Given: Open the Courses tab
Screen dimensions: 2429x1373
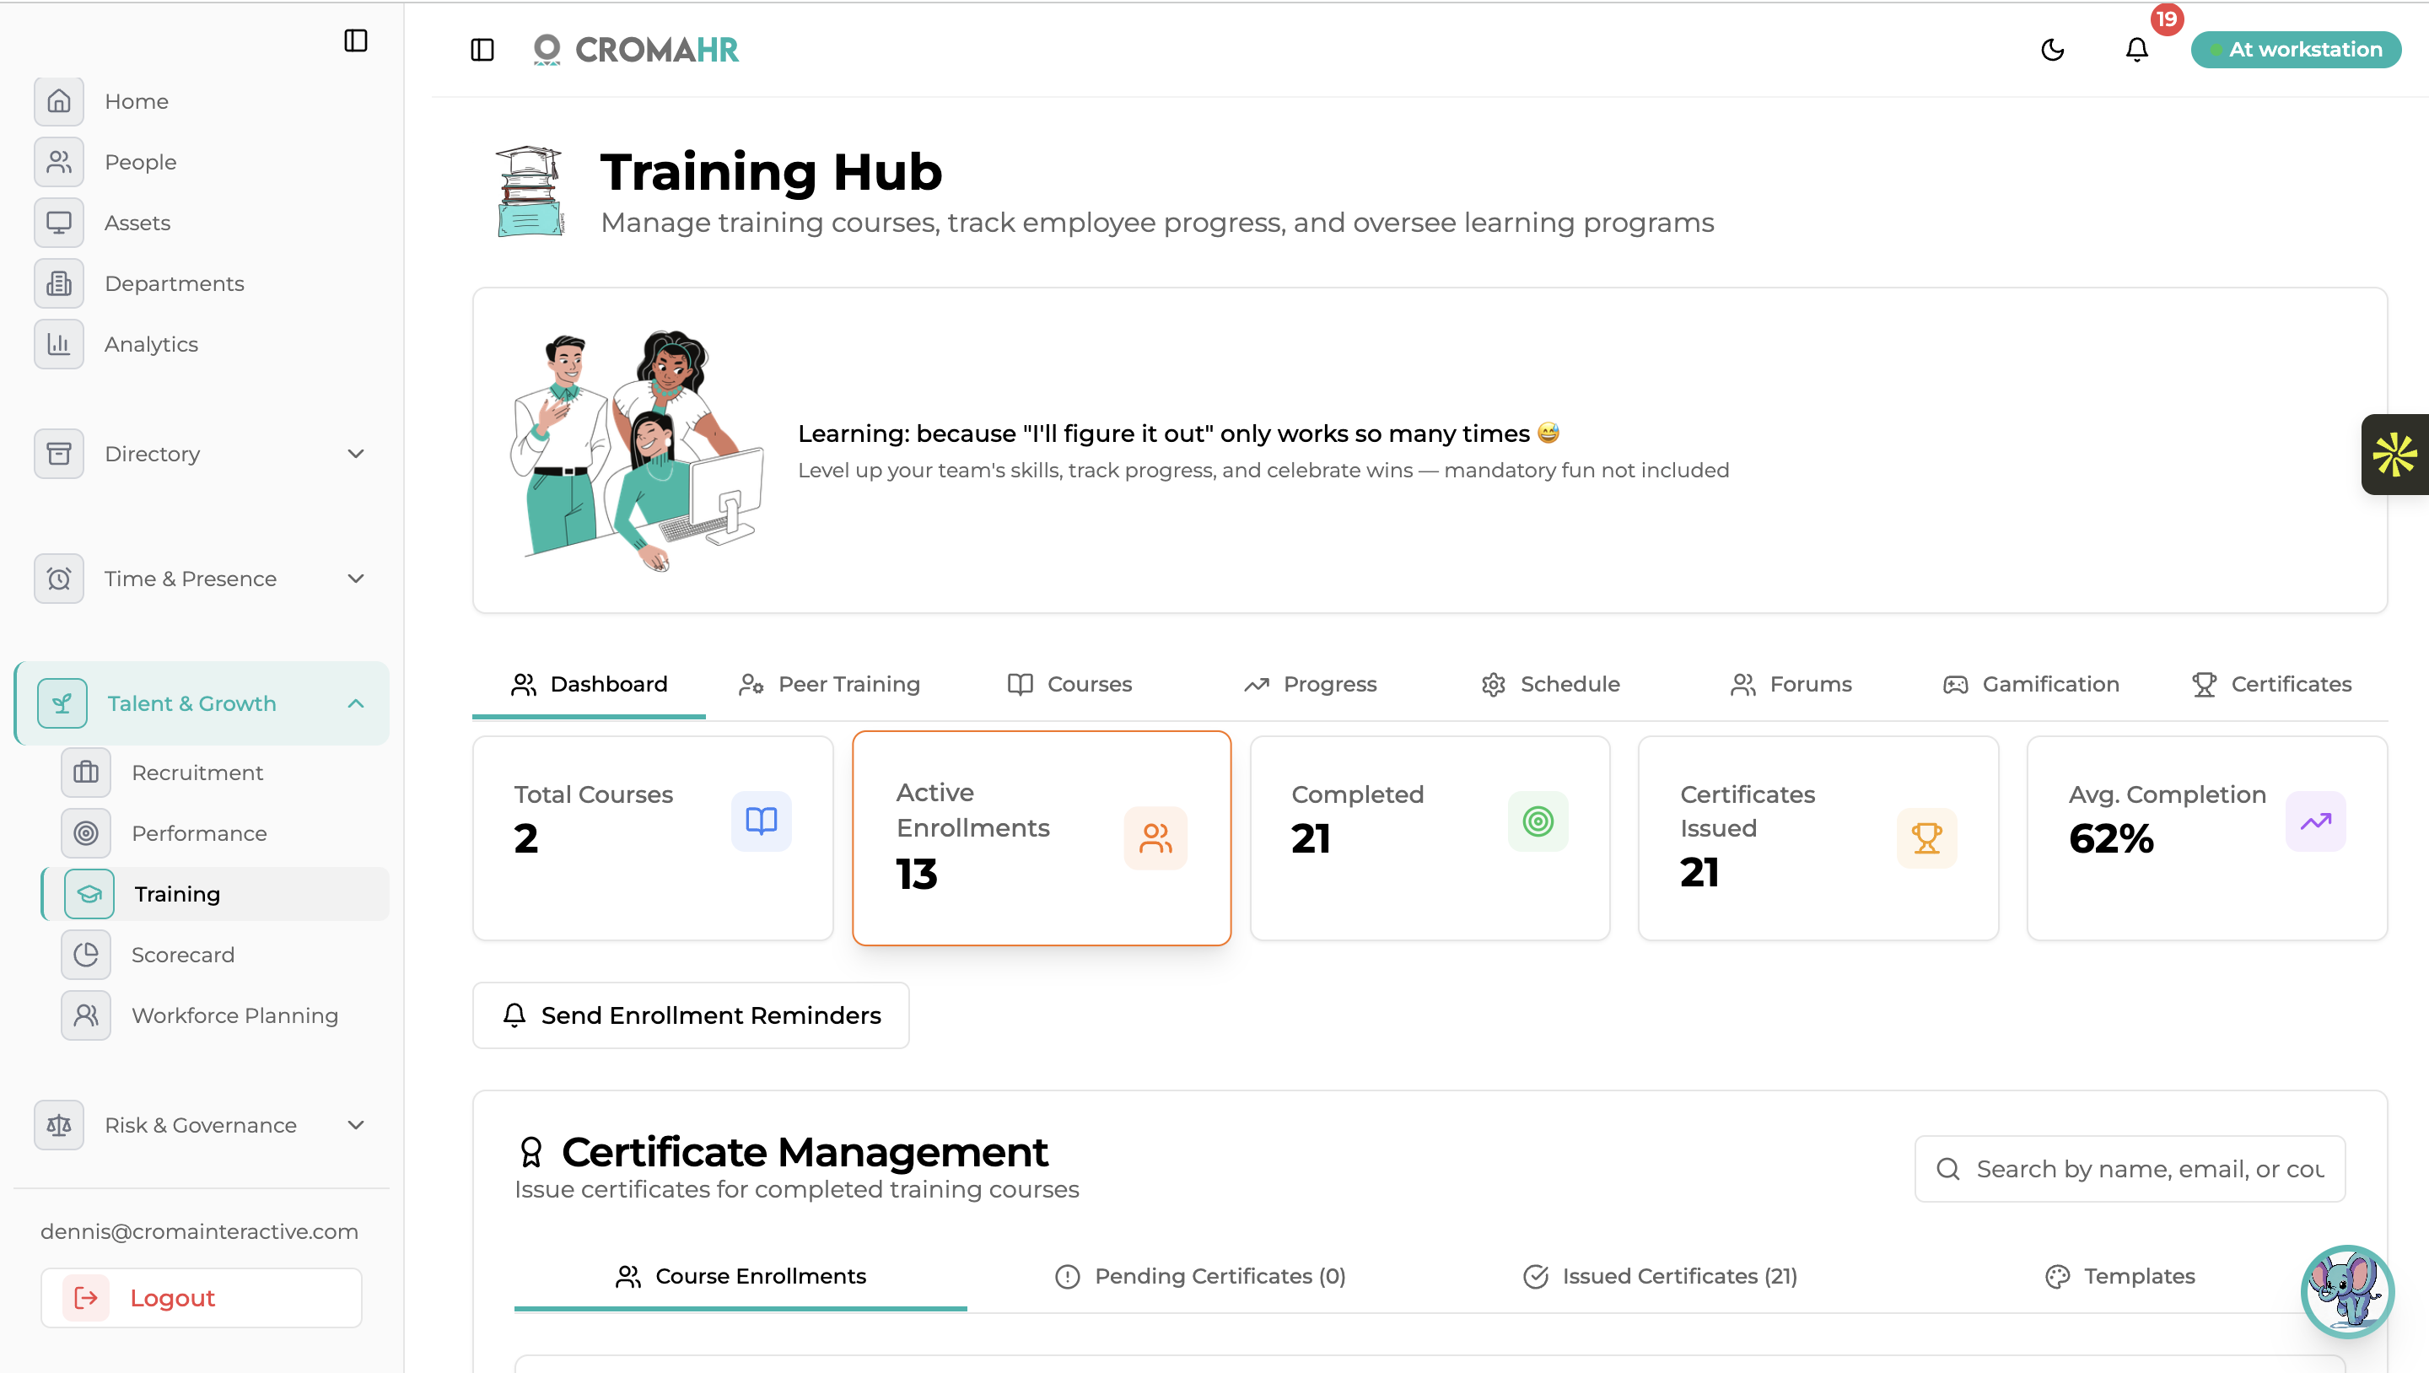Looking at the screenshot, I should [1069, 685].
